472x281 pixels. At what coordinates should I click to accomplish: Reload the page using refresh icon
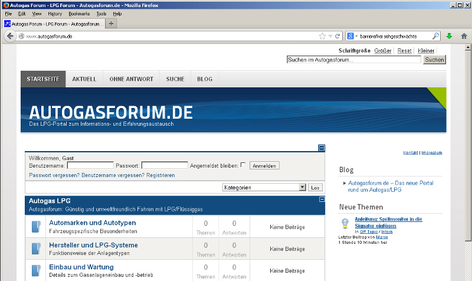(x=337, y=36)
